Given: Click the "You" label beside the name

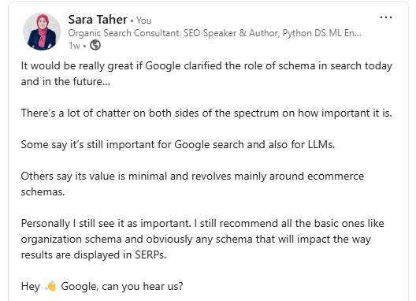Looking at the screenshot, I should tap(144, 20).
